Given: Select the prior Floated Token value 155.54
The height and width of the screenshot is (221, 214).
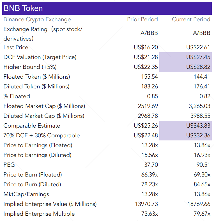Looking at the screenshot, I should coord(149,77).
